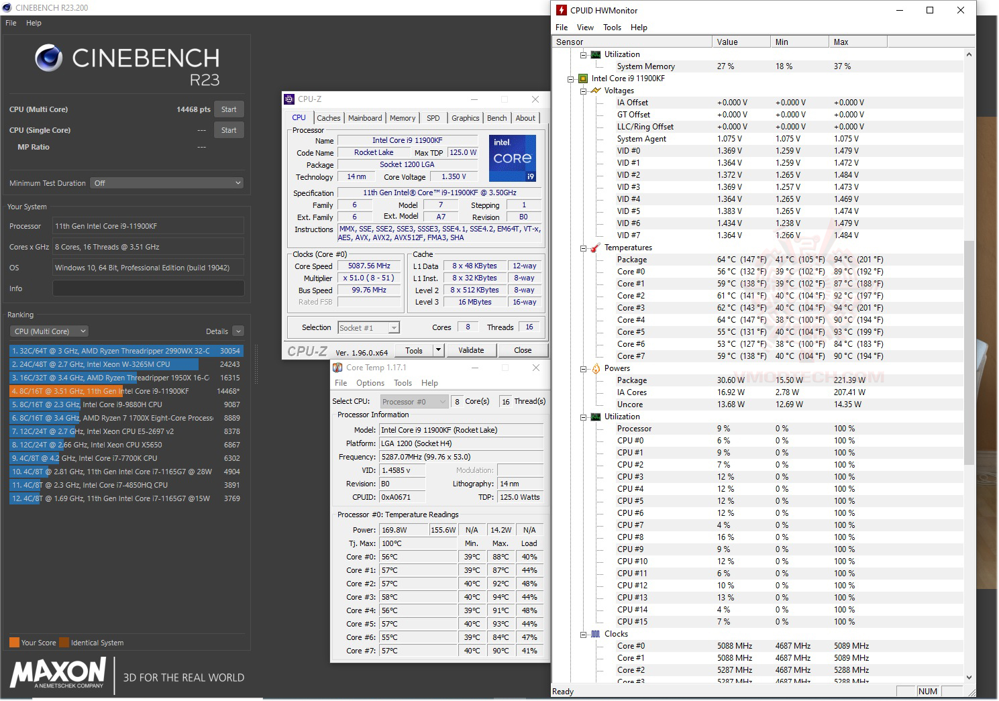This screenshot has width=999, height=701.
Task: Click the Tools button in CPU-Z
Action: (x=414, y=350)
